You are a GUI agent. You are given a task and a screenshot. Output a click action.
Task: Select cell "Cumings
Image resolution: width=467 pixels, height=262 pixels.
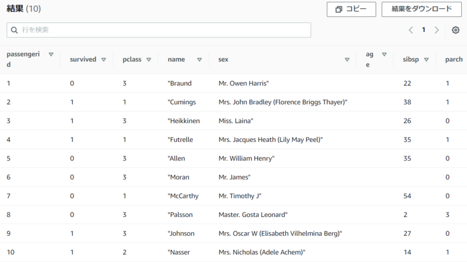click(182, 102)
